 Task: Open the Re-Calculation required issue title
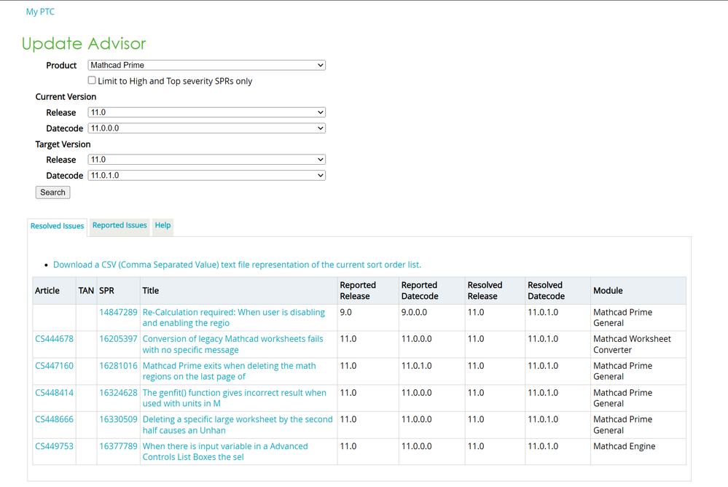click(x=233, y=318)
